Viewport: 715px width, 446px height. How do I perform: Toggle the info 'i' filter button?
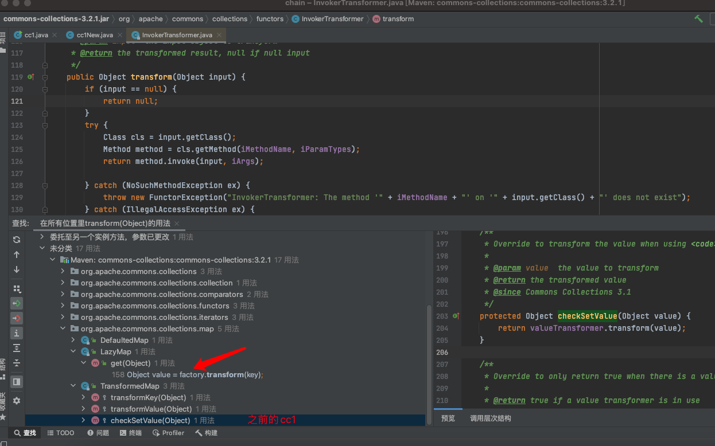tap(17, 333)
